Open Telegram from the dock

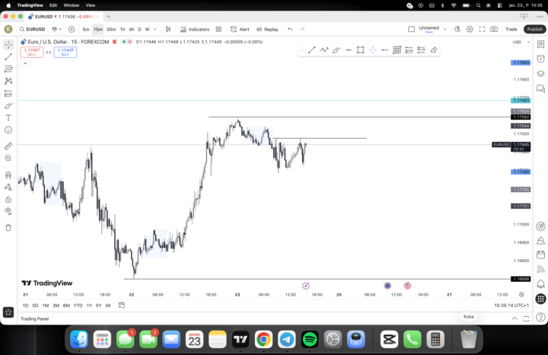tap(287, 339)
